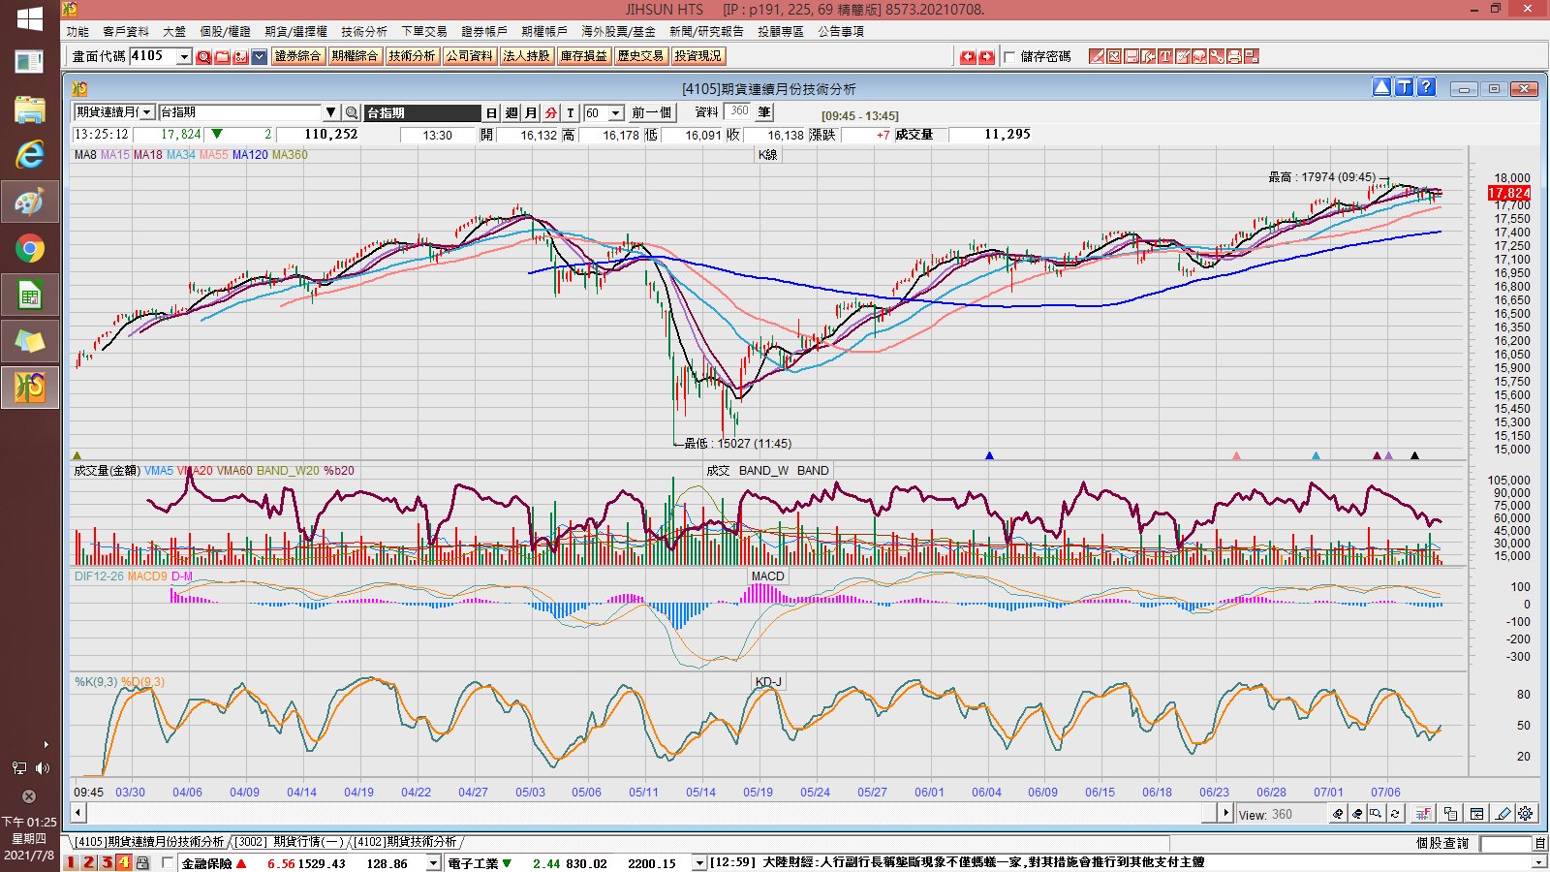Click the 前一個 button
This screenshot has height=872, width=1550.
tap(652, 113)
